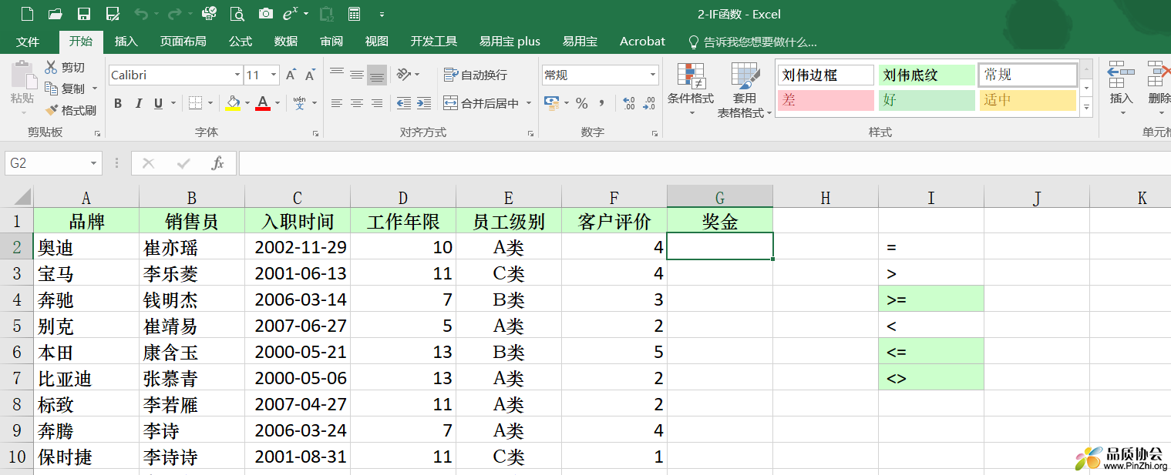The image size is (1171, 475).
Task: Decrease decimal places
Action: tap(649, 103)
